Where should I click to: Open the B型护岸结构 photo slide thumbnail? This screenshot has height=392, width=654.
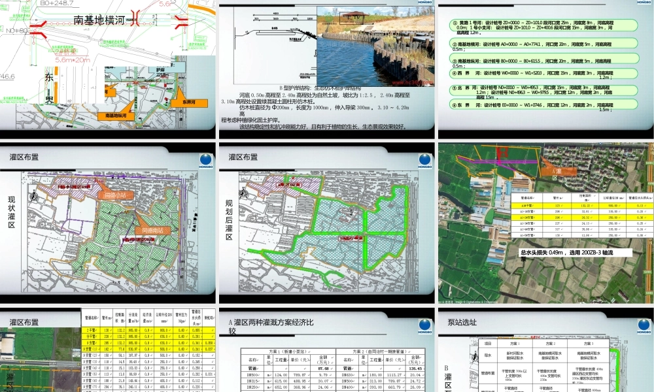click(326, 69)
